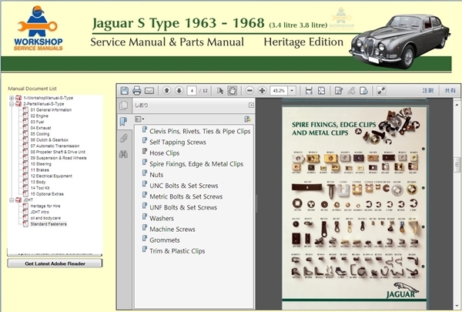The height and width of the screenshot is (312, 462).
Task: Select the bookmarks ribbon panel icon
Action: point(123,121)
